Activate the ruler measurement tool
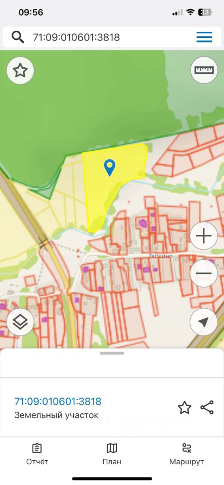Viewport: 224px width, 485px height. pyautogui.click(x=204, y=70)
